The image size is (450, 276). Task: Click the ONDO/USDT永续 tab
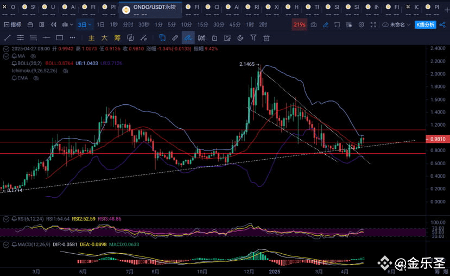coord(150,9)
